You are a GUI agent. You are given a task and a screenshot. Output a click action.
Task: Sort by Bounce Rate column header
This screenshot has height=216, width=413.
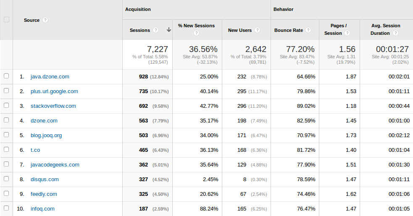point(288,30)
